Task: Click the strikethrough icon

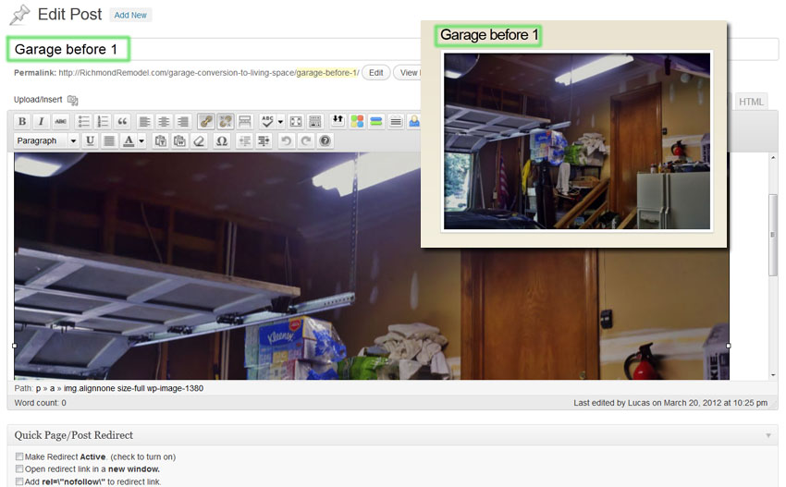Action: (60, 121)
